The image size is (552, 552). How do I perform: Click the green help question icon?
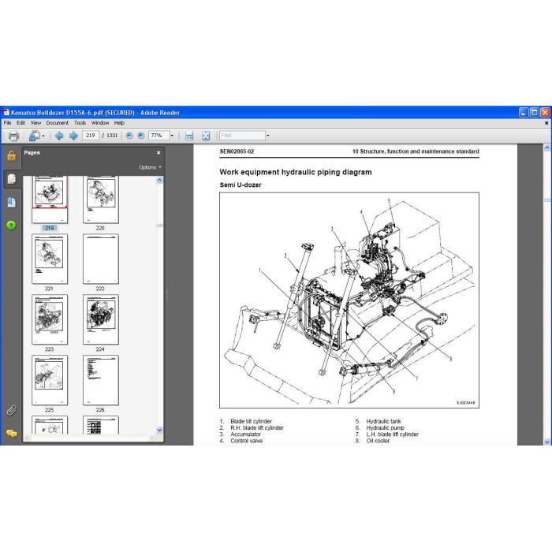click(11, 225)
